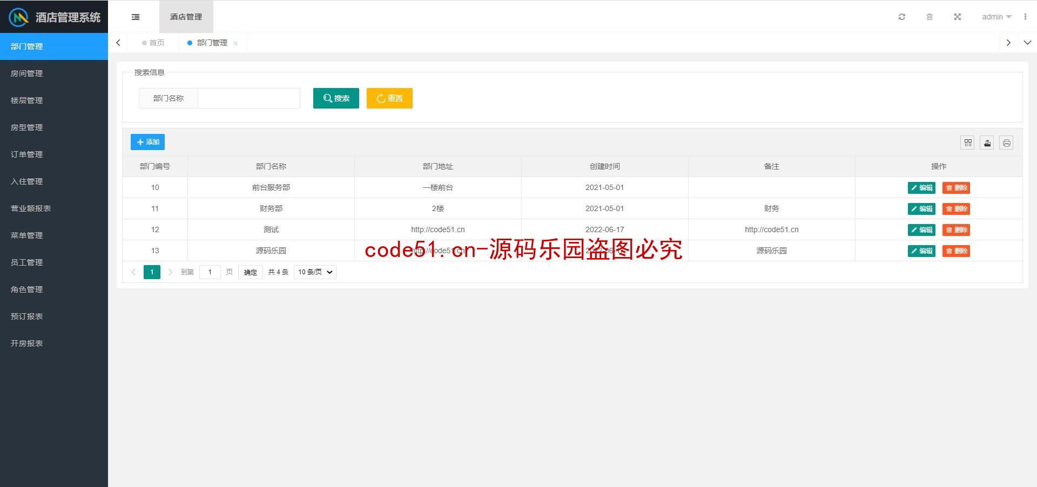Focus the 部门名称 search input field
1037x487 pixels.
click(249, 98)
